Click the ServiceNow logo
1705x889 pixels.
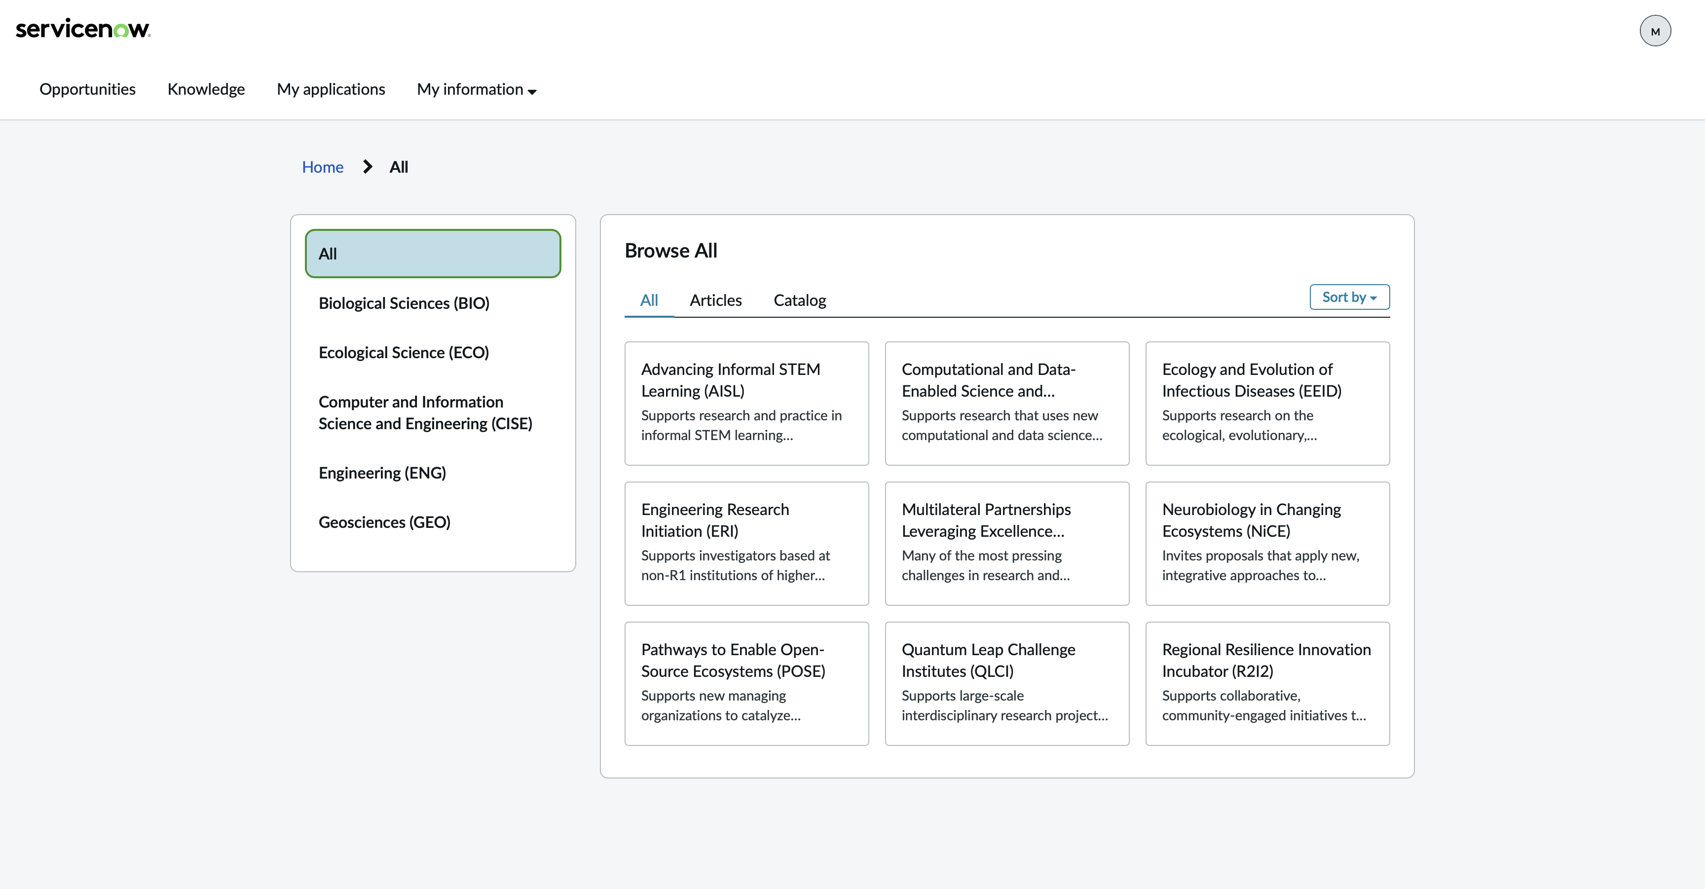83,29
